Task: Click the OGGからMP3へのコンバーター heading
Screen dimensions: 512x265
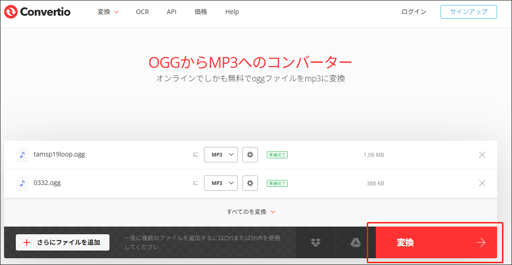Action: pyautogui.click(x=250, y=62)
